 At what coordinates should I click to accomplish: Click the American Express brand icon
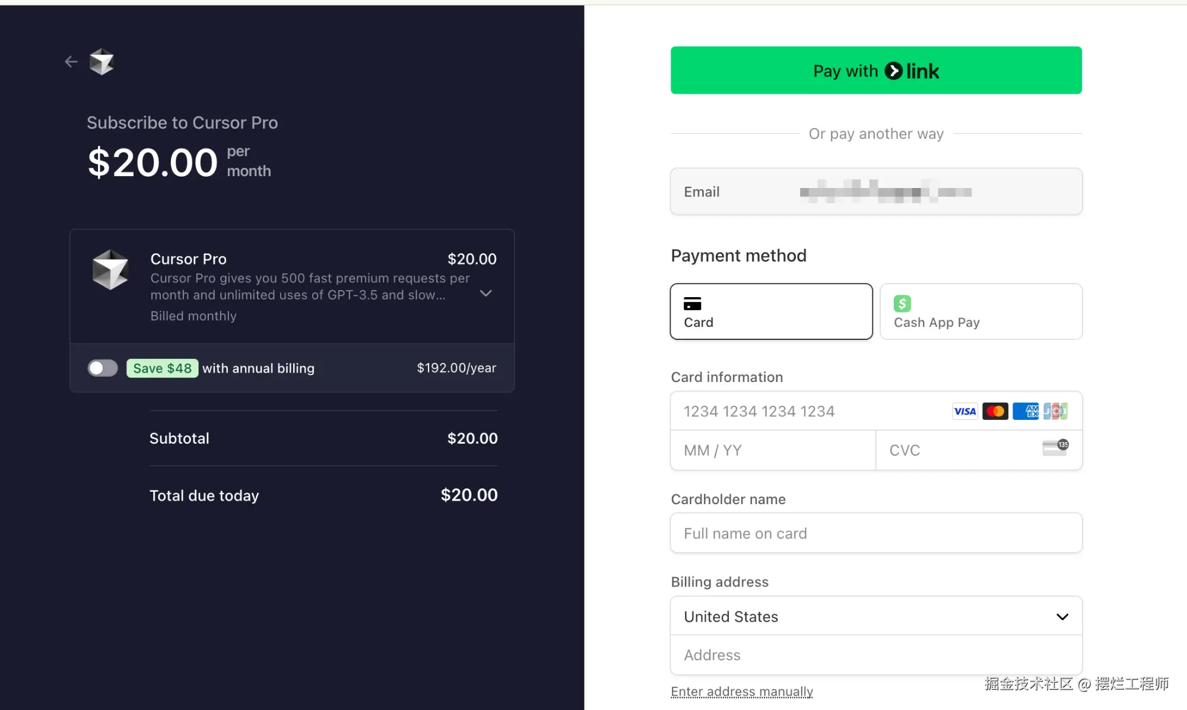[1026, 411]
